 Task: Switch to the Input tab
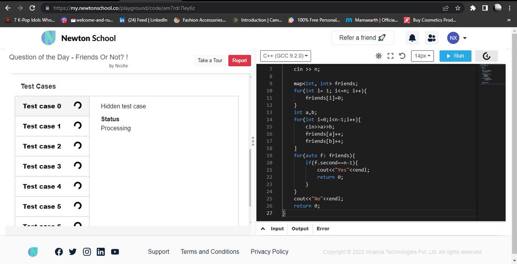pyautogui.click(x=277, y=229)
